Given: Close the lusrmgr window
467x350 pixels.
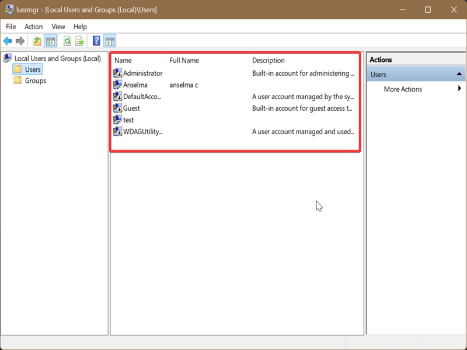Looking at the screenshot, I should [x=454, y=9].
